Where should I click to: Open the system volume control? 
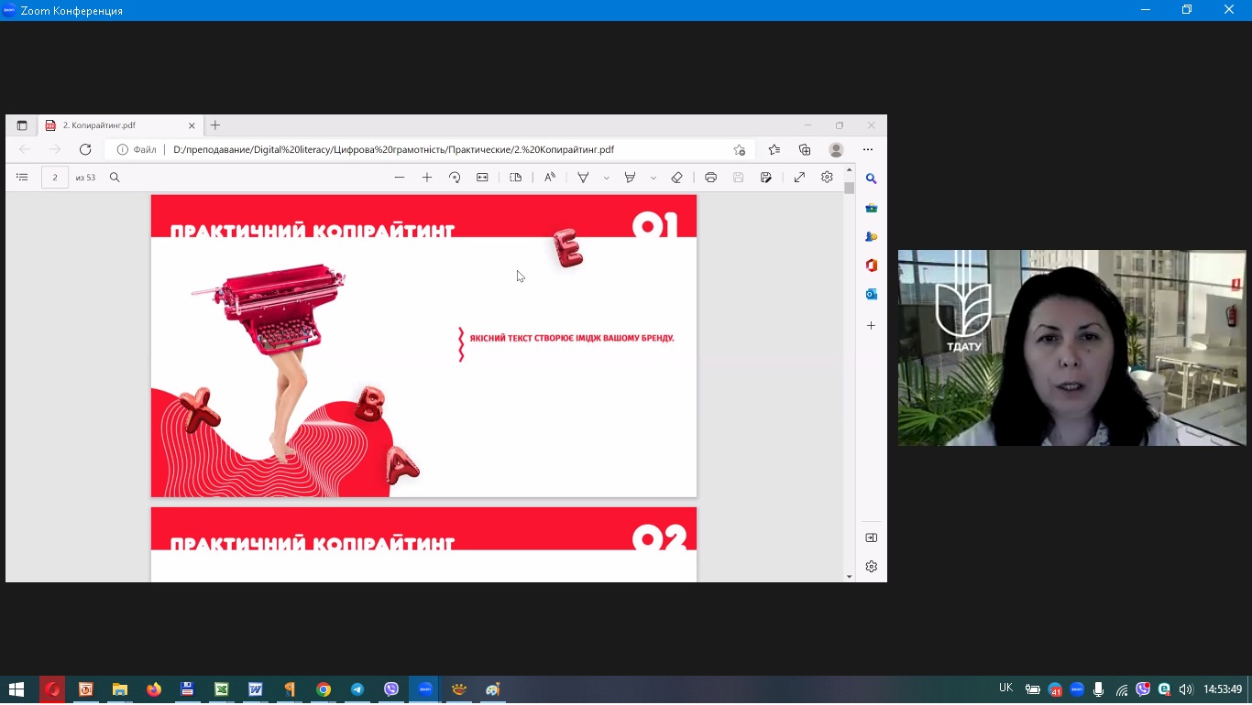click(1186, 689)
